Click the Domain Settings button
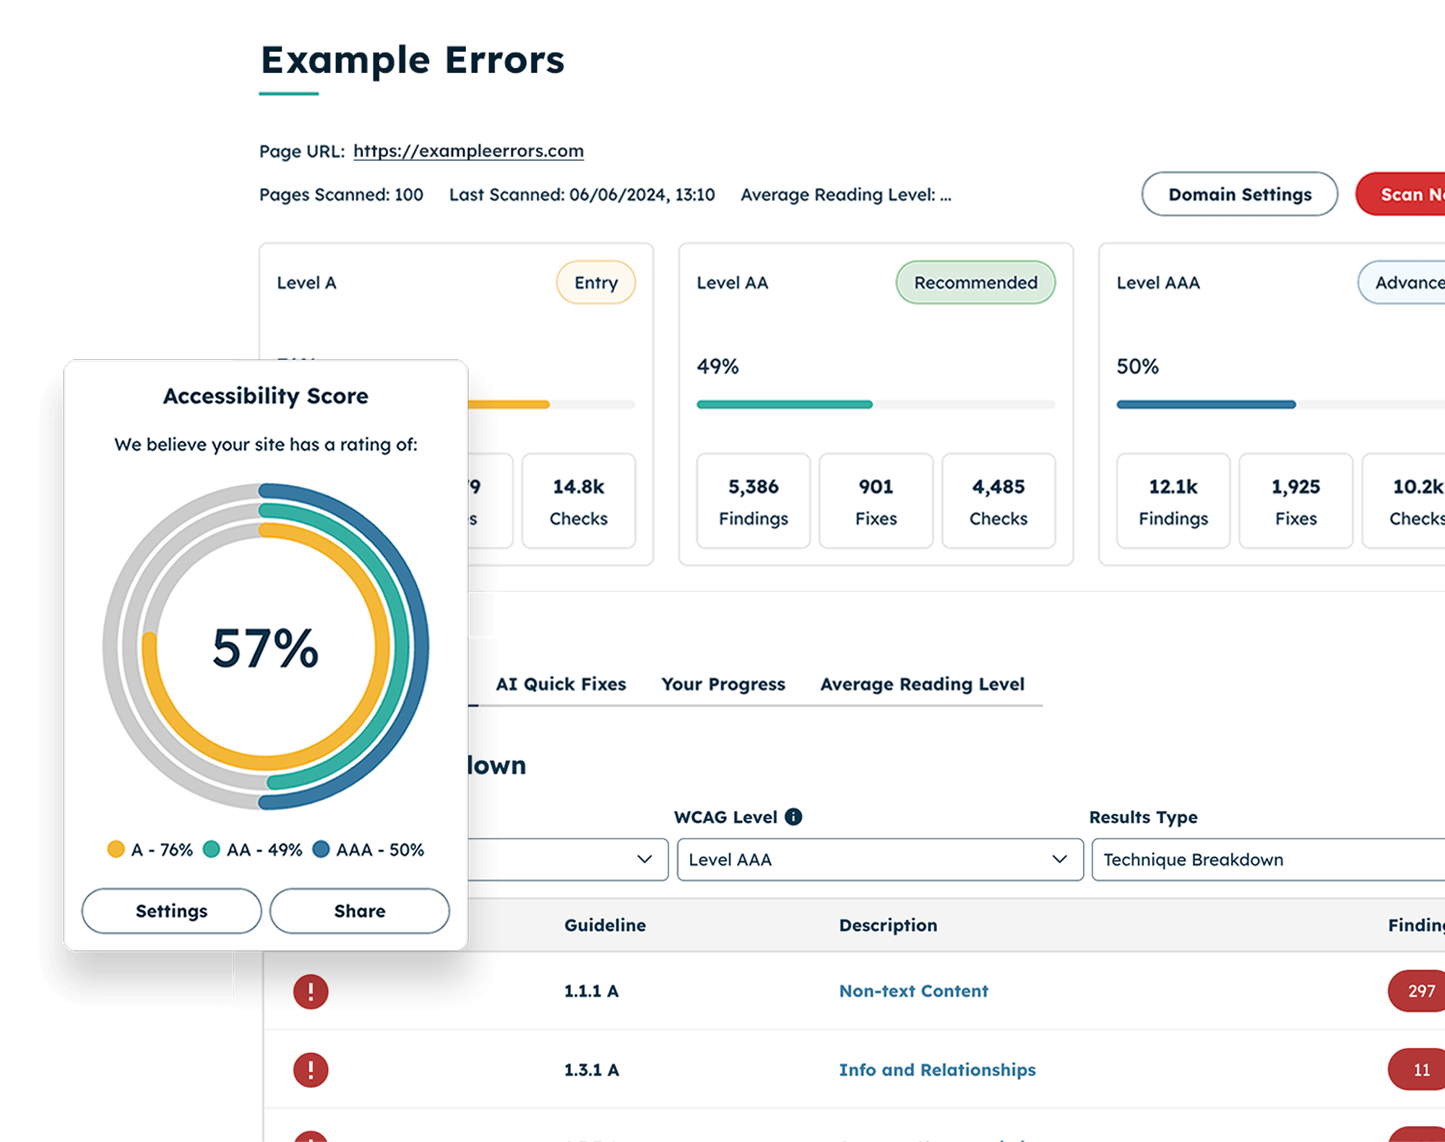This screenshot has height=1142, width=1445. (x=1240, y=194)
